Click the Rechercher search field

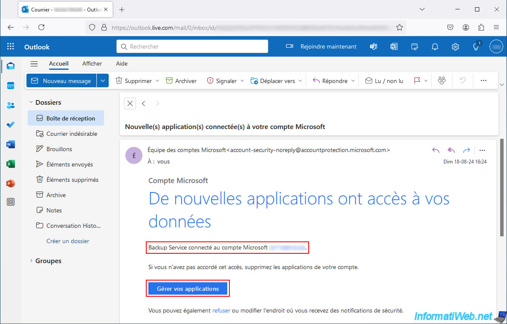click(x=192, y=46)
